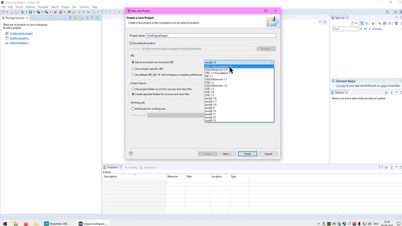Open the Source menu
Viewport: 402px width, 226px height.
pos(19,7)
